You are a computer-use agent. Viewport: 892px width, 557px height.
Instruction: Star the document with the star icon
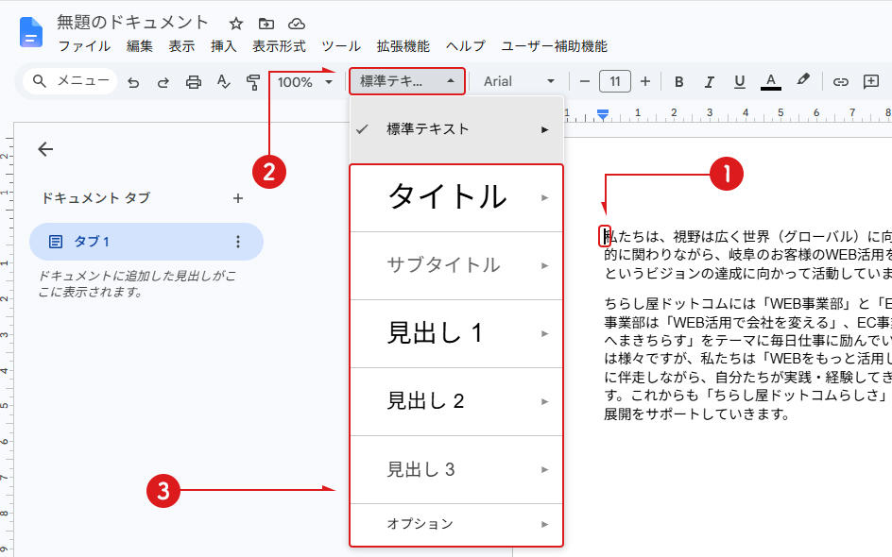[x=236, y=24]
